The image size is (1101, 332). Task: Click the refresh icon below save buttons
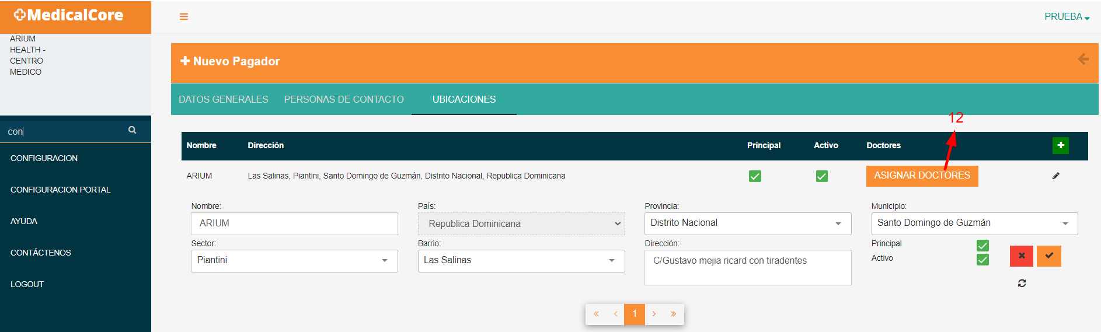(1022, 283)
